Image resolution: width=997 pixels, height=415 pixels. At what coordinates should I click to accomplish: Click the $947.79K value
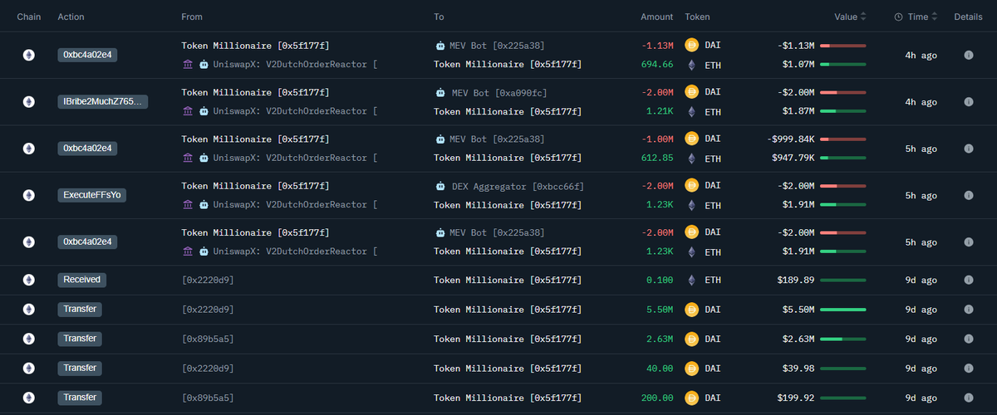point(792,158)
